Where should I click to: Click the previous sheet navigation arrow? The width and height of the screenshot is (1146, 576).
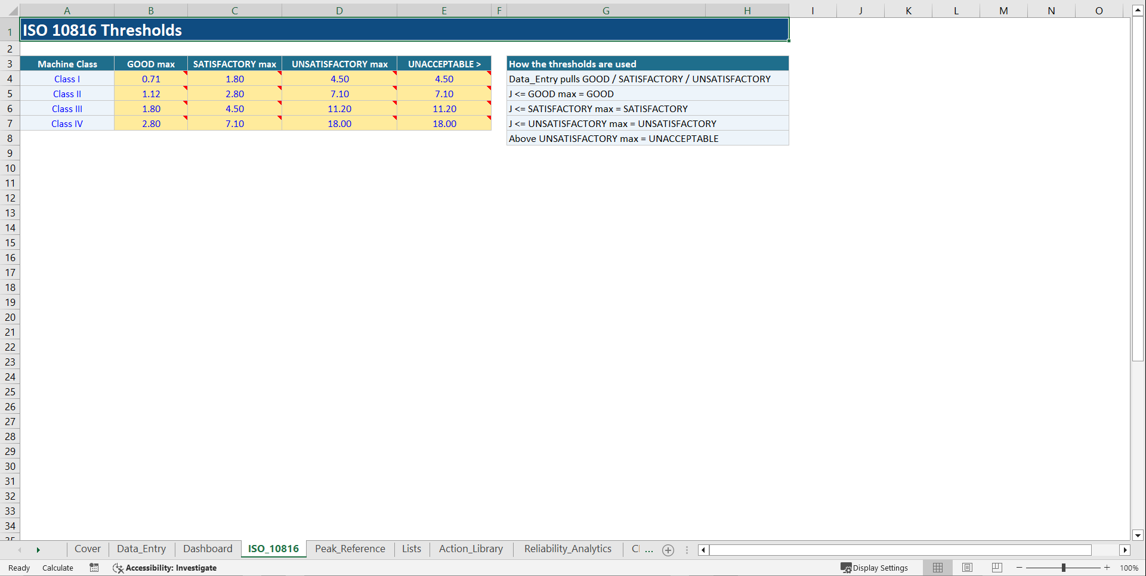click(x=19, y=549)
